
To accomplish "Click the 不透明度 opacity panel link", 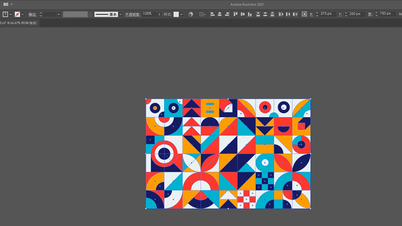I will tap(133, 14).
